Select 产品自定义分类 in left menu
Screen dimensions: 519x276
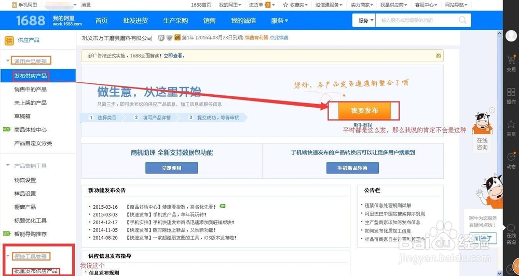[33, 143]
